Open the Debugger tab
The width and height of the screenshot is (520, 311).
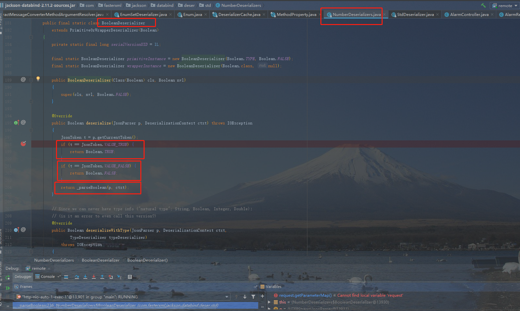tap(23, 277)
